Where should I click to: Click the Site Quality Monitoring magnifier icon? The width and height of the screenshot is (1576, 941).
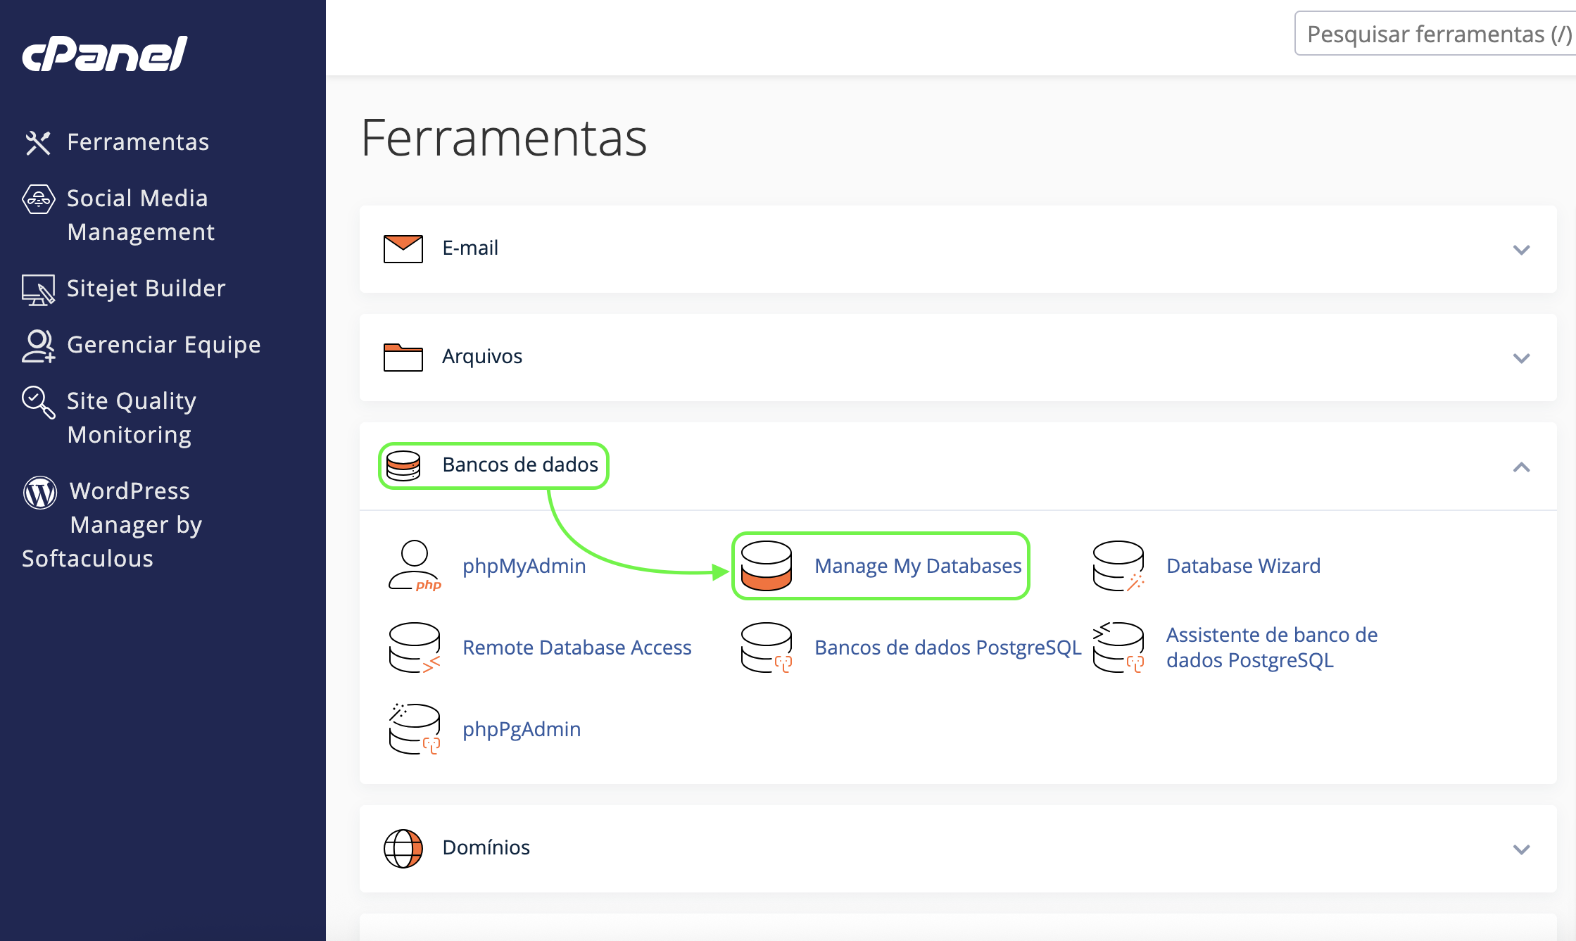pos(38,402)
